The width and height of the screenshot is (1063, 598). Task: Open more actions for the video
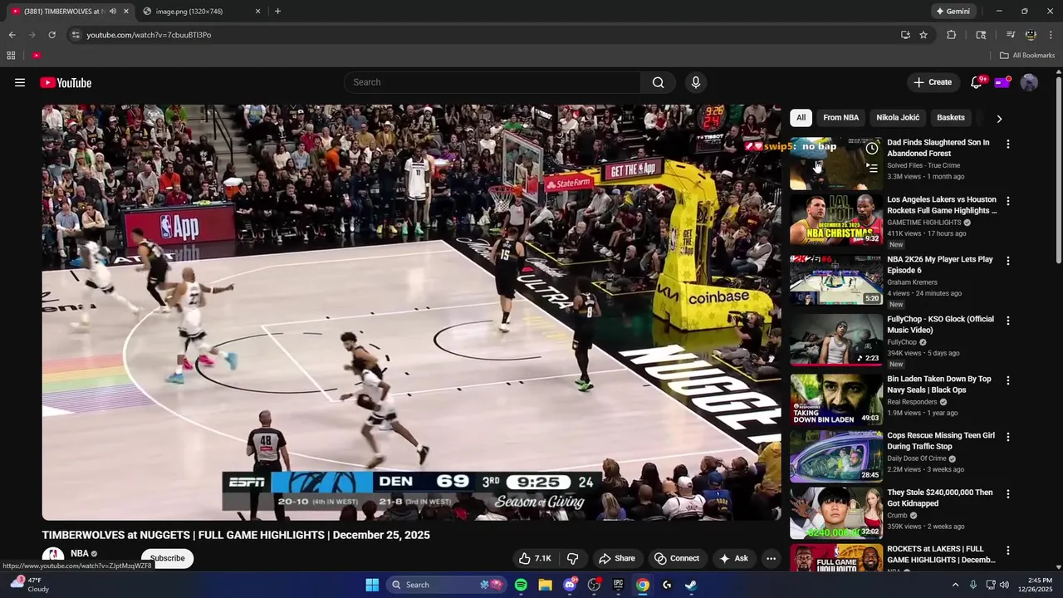pos(771,558)
